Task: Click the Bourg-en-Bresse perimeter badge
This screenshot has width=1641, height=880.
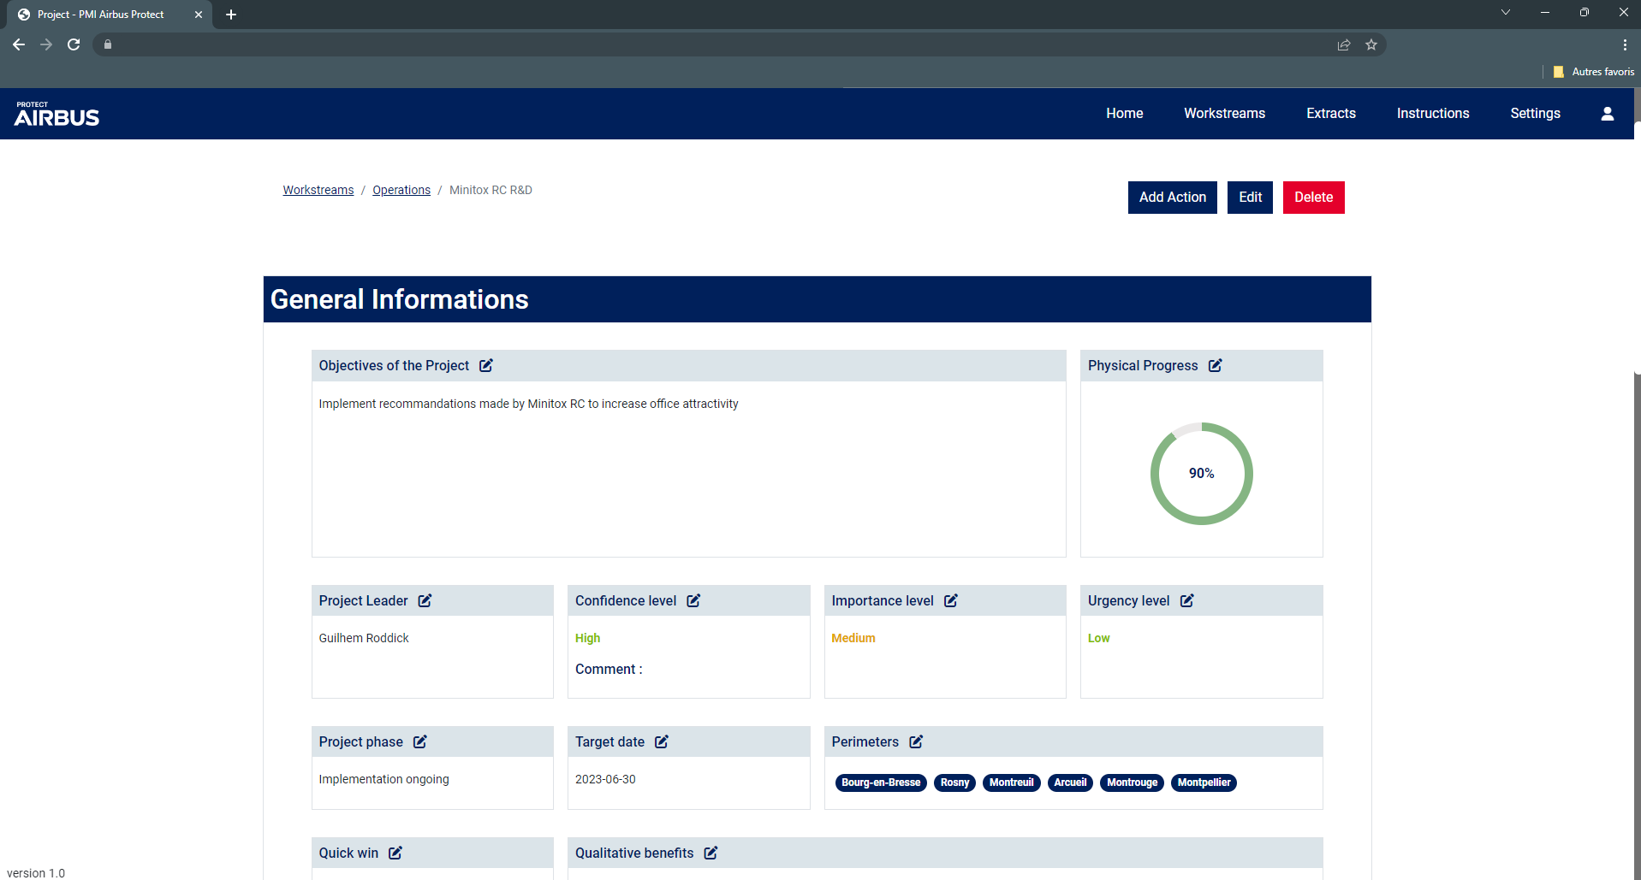Action: click(881, 783)
